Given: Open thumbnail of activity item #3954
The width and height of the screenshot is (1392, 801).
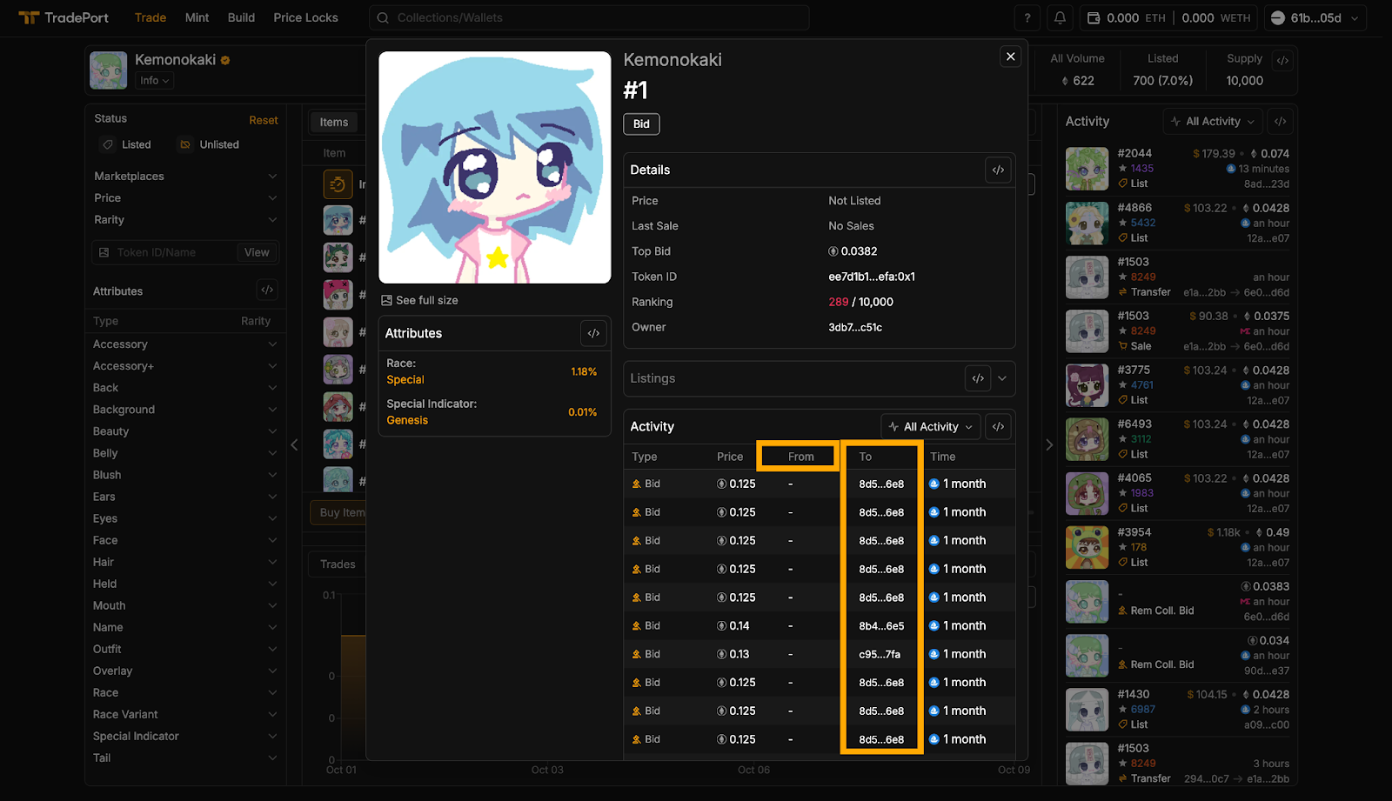Looking at the screenshot, I should (1087, 547).
